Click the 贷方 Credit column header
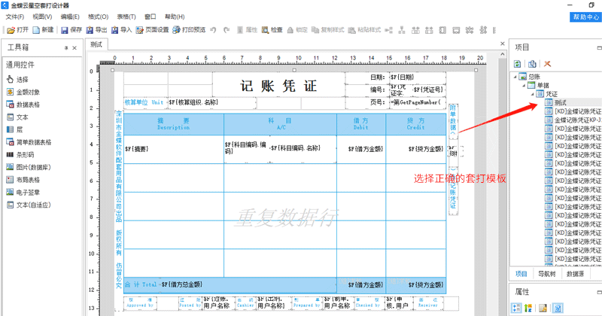 [x=416, y=123]
